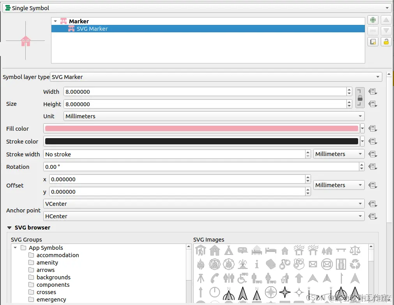Image resolution: width=394 pixels, height=305 pixels.
Task: Move the symbol layer up with the up triangle
Action: click(386, 20)
